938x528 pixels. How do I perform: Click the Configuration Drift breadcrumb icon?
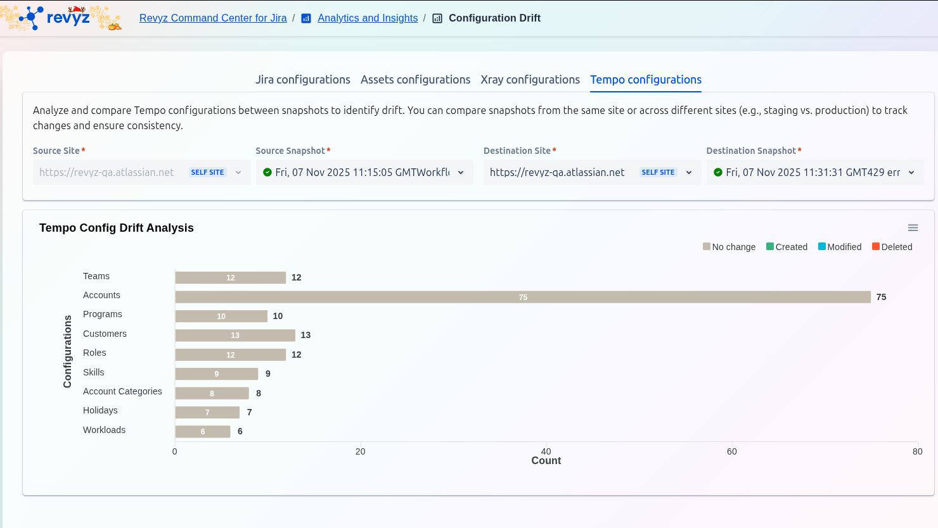coord(437,18)
